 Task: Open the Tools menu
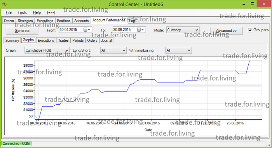22,12
